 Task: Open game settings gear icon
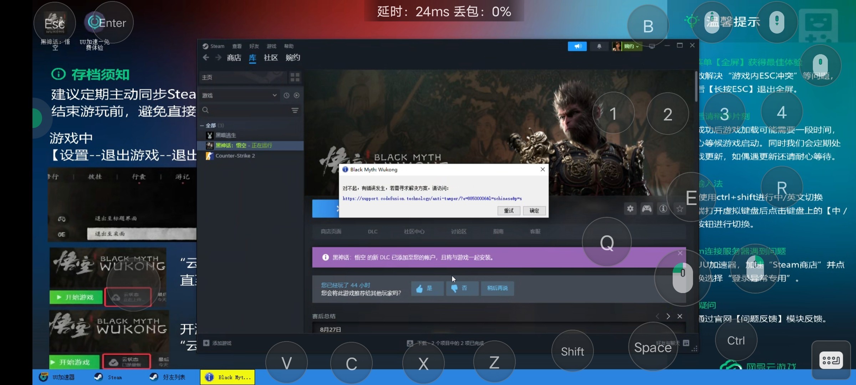coord(630,209)
